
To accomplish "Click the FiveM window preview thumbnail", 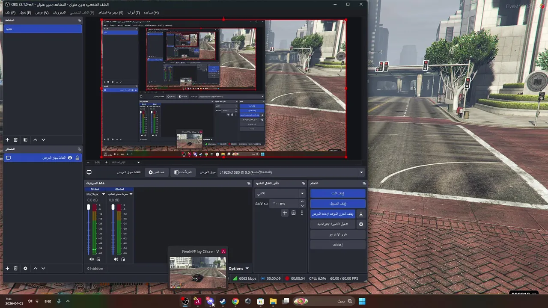I will (197, 272).
